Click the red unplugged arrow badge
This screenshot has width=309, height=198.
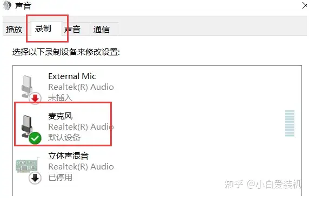(x=35, y=98)
